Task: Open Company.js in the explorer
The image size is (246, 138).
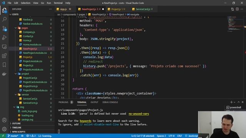Action: point(29,32)
